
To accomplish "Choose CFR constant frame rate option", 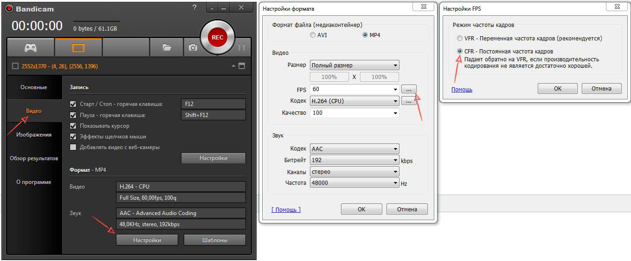I will [x=460, y=52].
